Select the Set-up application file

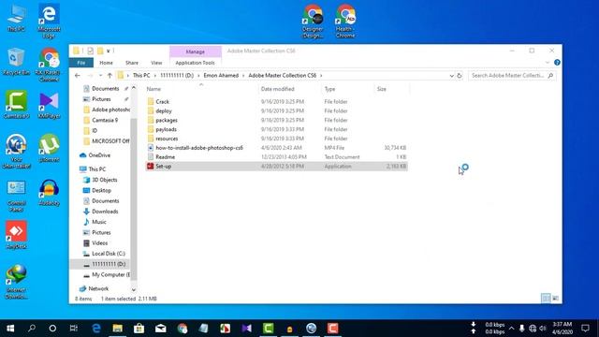coord(277,167)
